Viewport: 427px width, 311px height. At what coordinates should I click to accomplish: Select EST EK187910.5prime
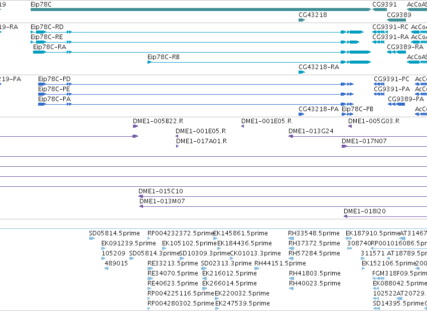point(373,233)
